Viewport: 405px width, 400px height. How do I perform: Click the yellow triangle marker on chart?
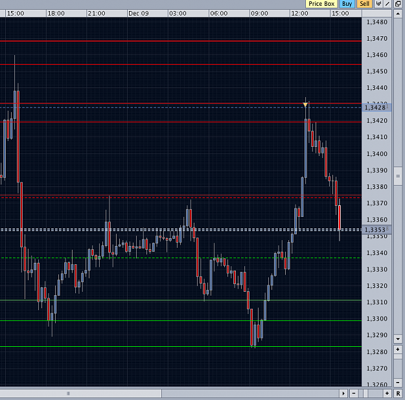tap(305, 105)
